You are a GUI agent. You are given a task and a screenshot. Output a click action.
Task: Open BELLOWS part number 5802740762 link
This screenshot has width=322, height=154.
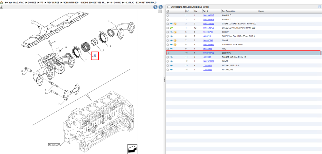coord(208,53)
